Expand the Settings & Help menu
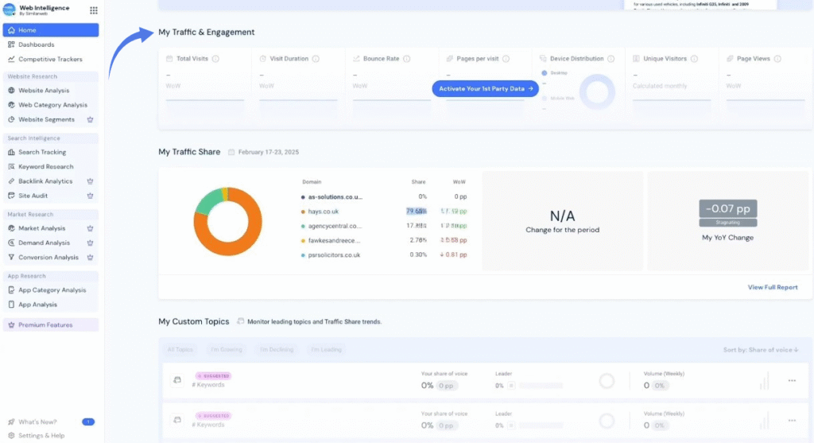This screenshot has width=814, height=443. pos(41,435)
